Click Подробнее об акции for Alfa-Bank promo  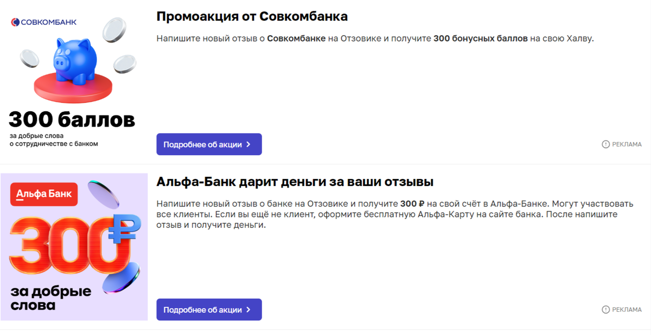point(209,310)
